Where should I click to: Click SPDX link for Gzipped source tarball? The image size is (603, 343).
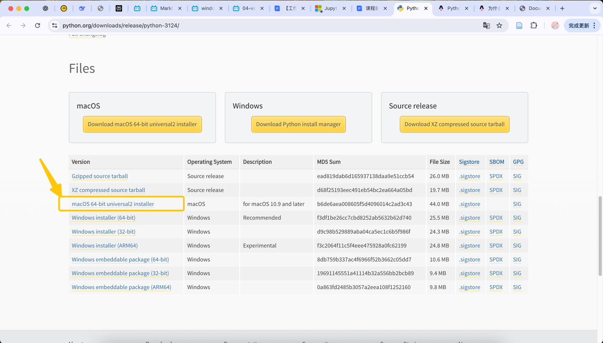[x=496, y=176]
